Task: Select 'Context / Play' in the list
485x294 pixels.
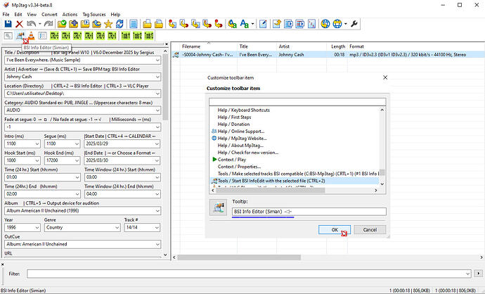Action: coord(232,160)
